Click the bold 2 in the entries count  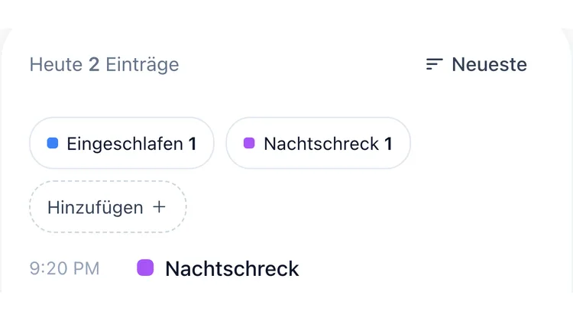point(94,65)
